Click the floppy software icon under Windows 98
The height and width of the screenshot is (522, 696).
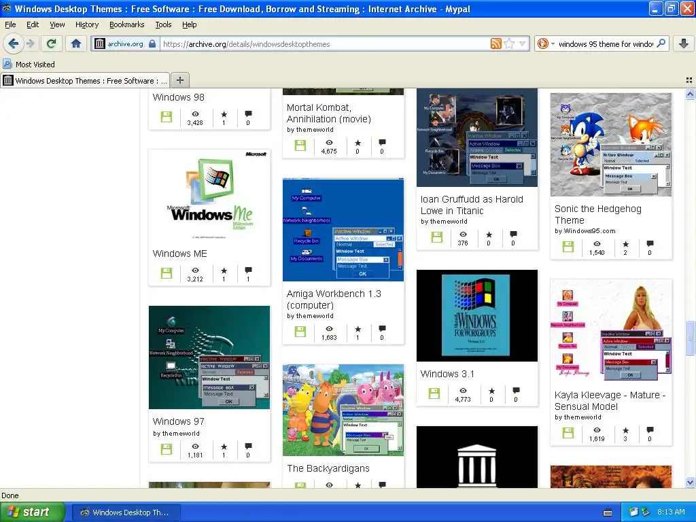tap(167, 117)
